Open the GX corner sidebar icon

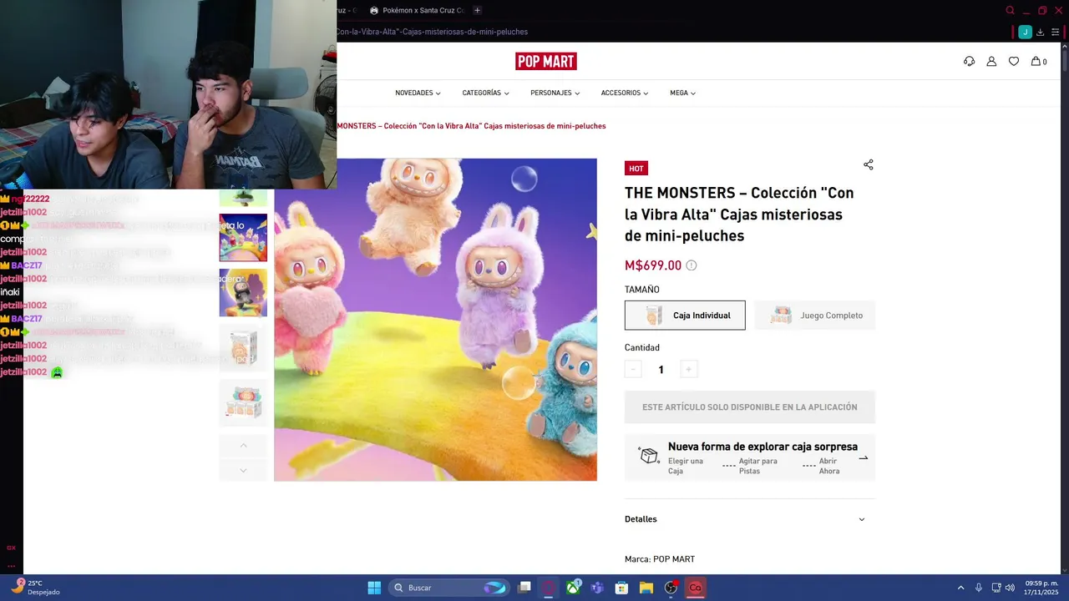tap(11, 548)
